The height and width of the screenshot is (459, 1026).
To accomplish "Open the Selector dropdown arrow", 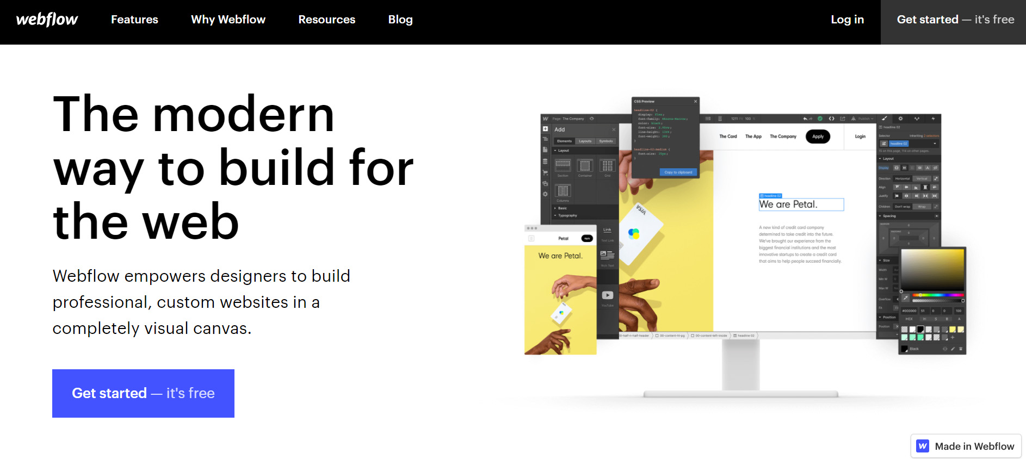I will click(x=935, y=144).
